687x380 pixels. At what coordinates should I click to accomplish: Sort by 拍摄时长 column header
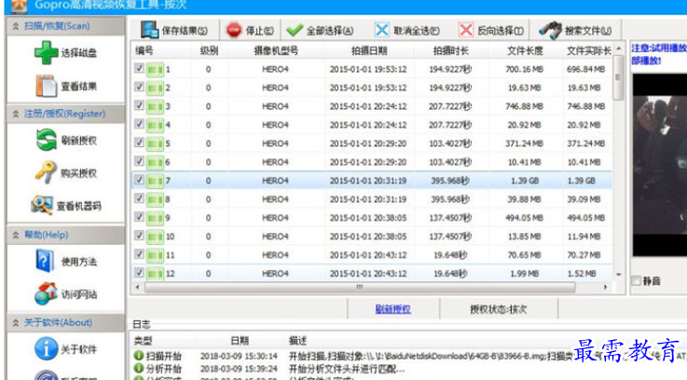(x=450, y=50)
